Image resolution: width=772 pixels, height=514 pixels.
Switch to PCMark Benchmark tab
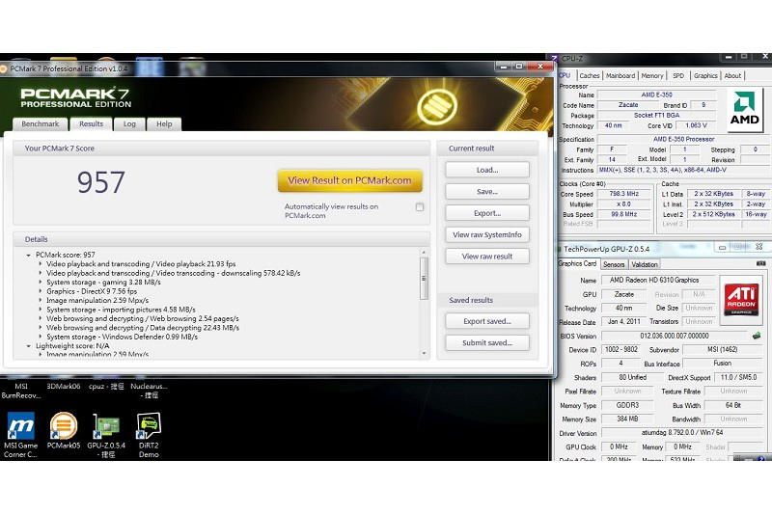click(40, 124)
